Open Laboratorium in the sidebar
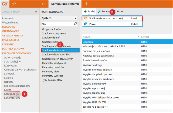Viewport: 173px width, 113px height. [x=12, y=98]
